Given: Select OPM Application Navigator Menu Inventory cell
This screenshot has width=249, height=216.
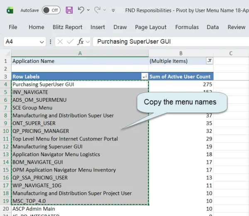Looking at the screenshot, I should click(x=80, y=170).
